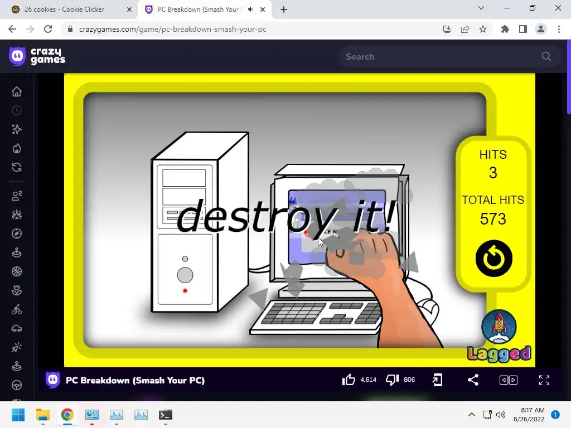Click the share icon below game

(x=473, y=380)
